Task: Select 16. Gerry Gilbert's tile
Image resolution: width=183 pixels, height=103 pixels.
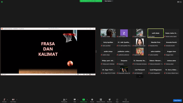Action: click(x=172, y=70)
